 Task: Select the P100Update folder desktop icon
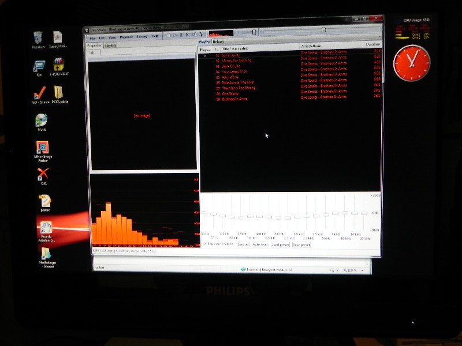[59, 95]
